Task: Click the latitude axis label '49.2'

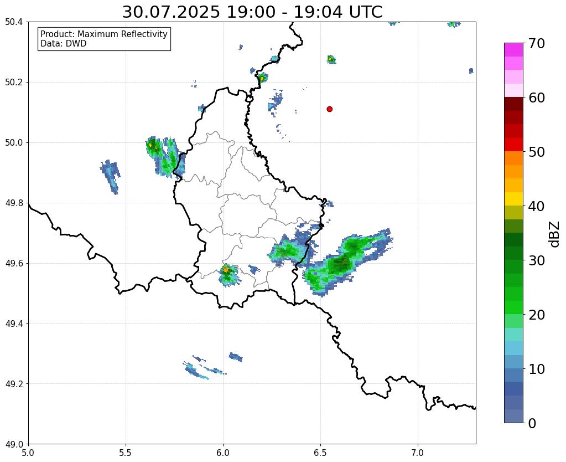Action: click(x=14, y=383)
